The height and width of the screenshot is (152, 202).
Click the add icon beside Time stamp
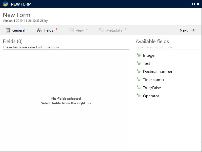click(139, 80)
